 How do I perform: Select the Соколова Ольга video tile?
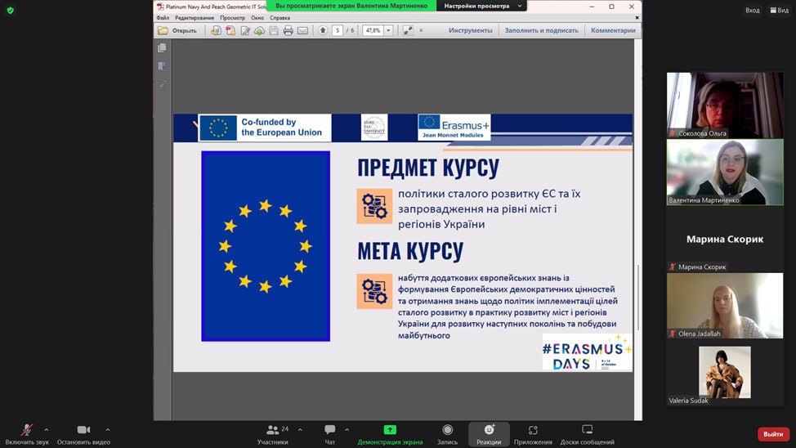(725, 105)
